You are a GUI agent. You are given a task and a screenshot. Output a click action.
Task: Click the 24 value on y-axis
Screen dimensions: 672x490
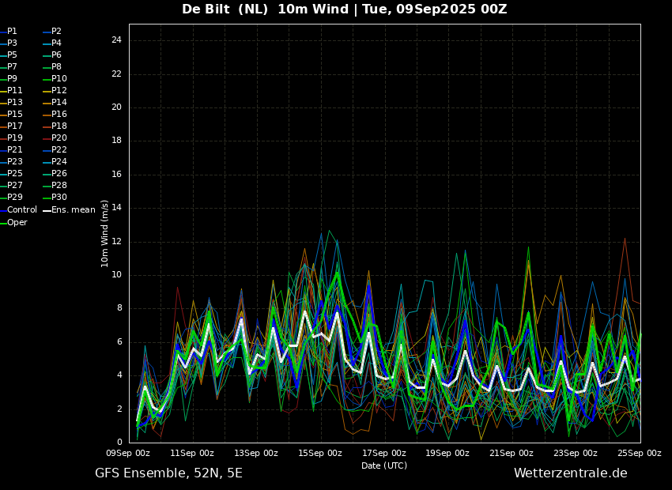click(x=116, y=40)
